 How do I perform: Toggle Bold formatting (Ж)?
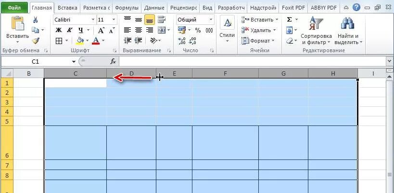pos(59,30)
